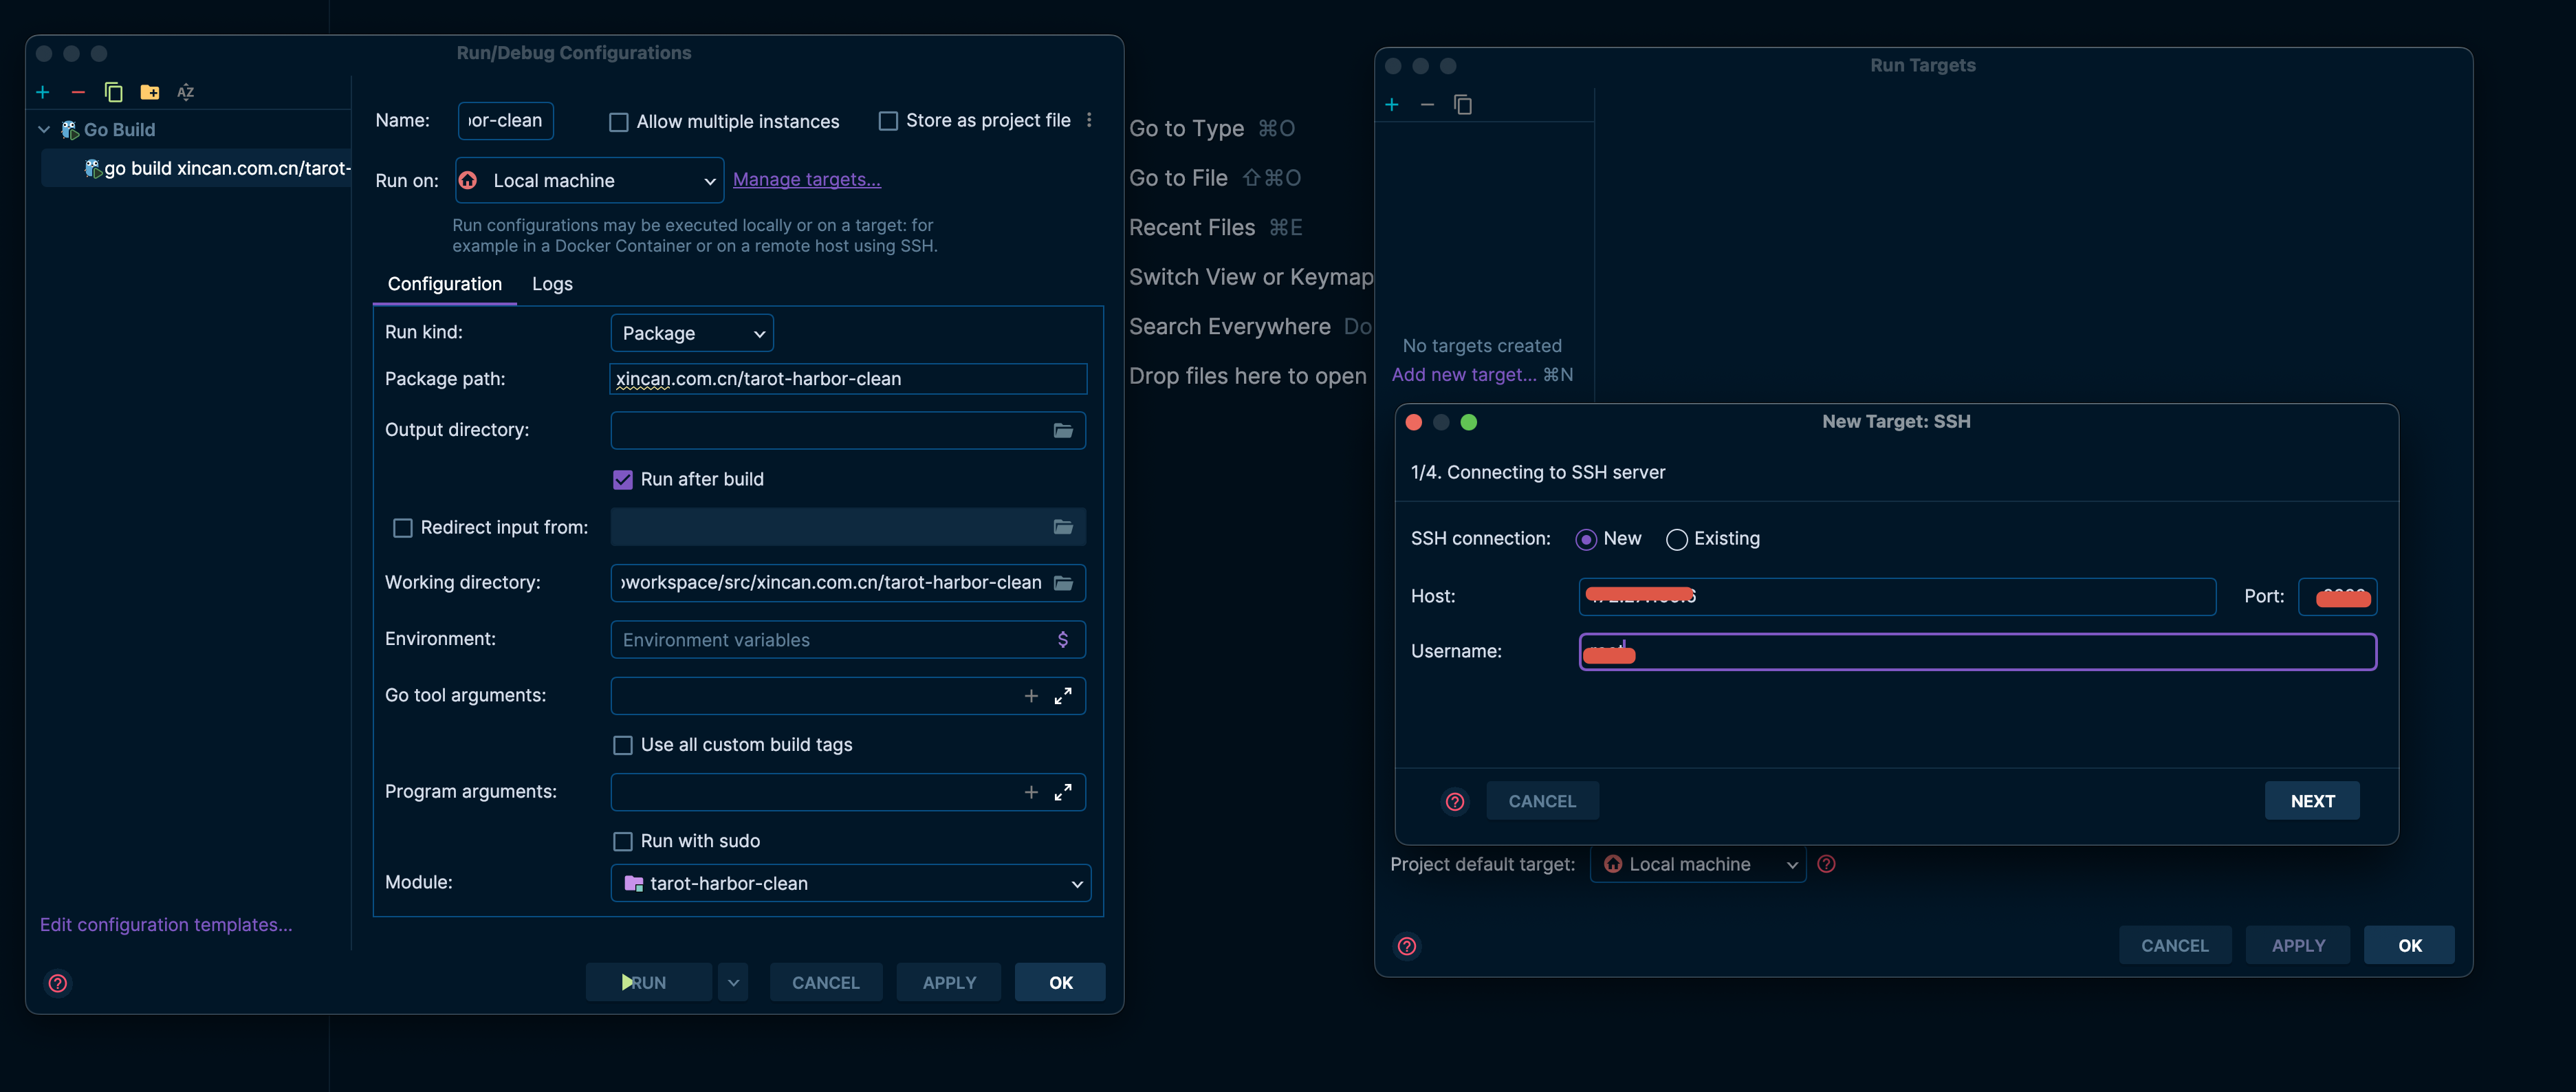
Task: Select the Existing SSH connection radio
Action: click(1677, 540)
